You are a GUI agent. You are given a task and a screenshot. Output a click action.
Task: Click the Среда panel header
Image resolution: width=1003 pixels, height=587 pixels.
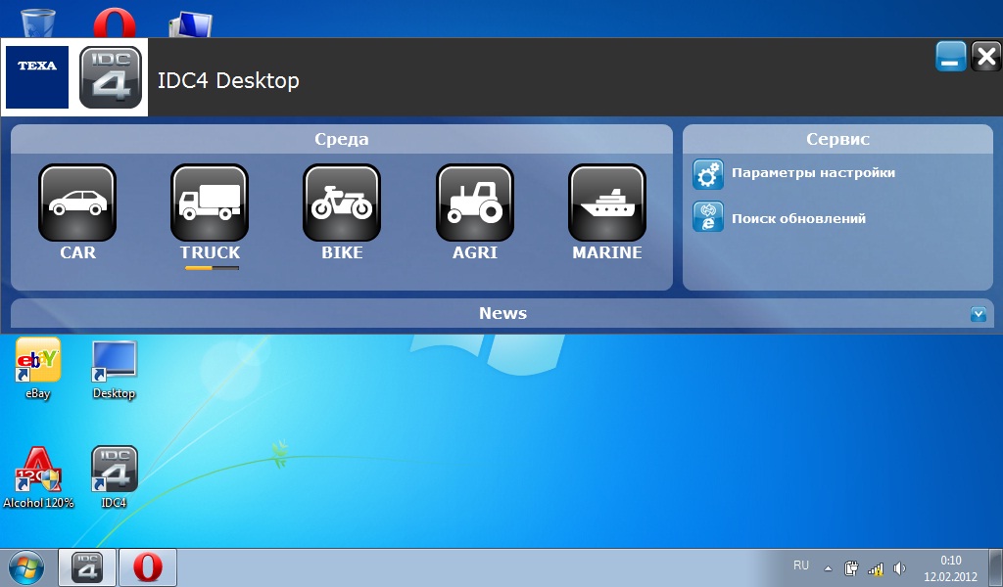tap(342, 139)
